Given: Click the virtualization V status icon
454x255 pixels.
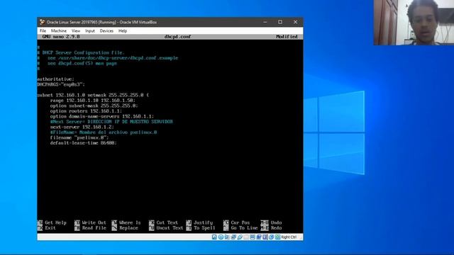Looking at the screenshot, I should tap(265, 237).
